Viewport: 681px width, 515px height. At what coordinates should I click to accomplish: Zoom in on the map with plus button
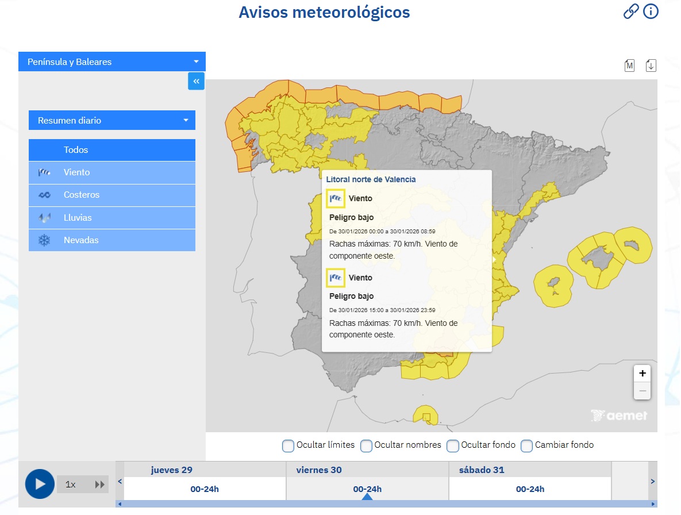tap(642, 373)
